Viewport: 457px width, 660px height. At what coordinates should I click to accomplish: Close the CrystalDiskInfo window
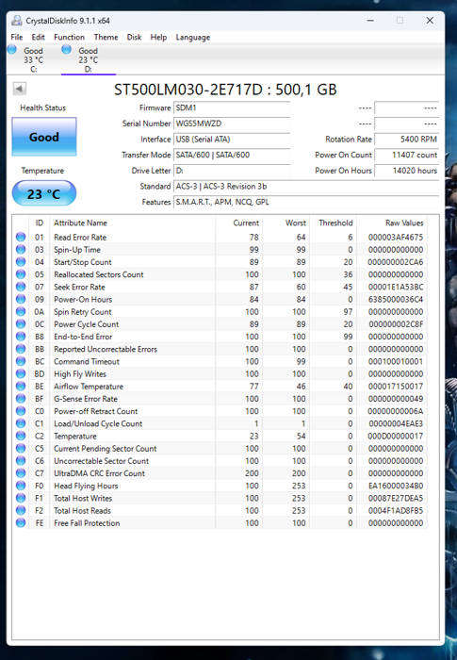[x=430, y=20]
